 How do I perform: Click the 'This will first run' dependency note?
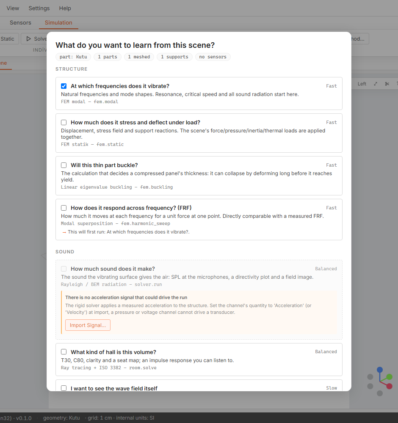click(126, 232)
